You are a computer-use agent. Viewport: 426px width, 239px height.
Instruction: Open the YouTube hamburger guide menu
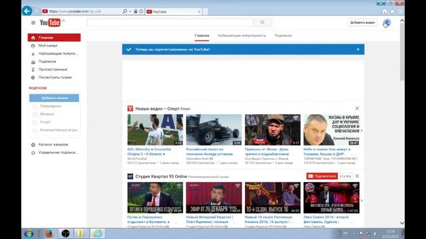[x=33, y=23]
